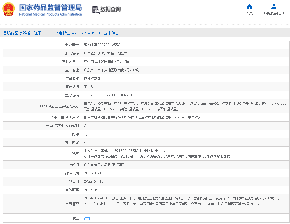Click the national emblem logo

click(x=9, y=10)
